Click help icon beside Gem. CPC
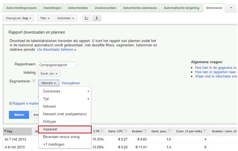The image size is (238, 151). (x=126, y=131)
